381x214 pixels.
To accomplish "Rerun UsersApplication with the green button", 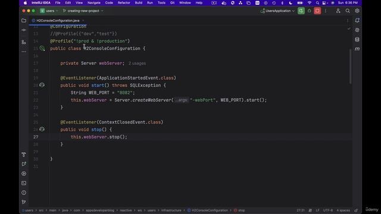I will (301, 11).
